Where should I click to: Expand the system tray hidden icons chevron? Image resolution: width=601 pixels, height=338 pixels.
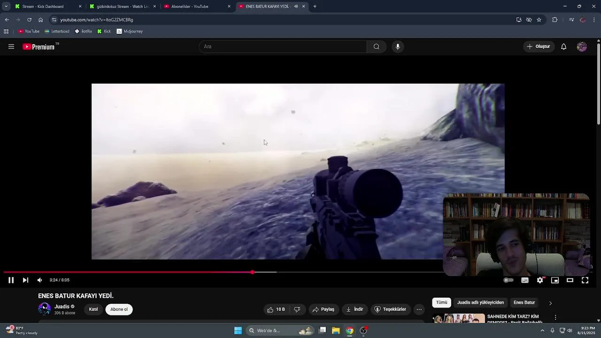542,330
